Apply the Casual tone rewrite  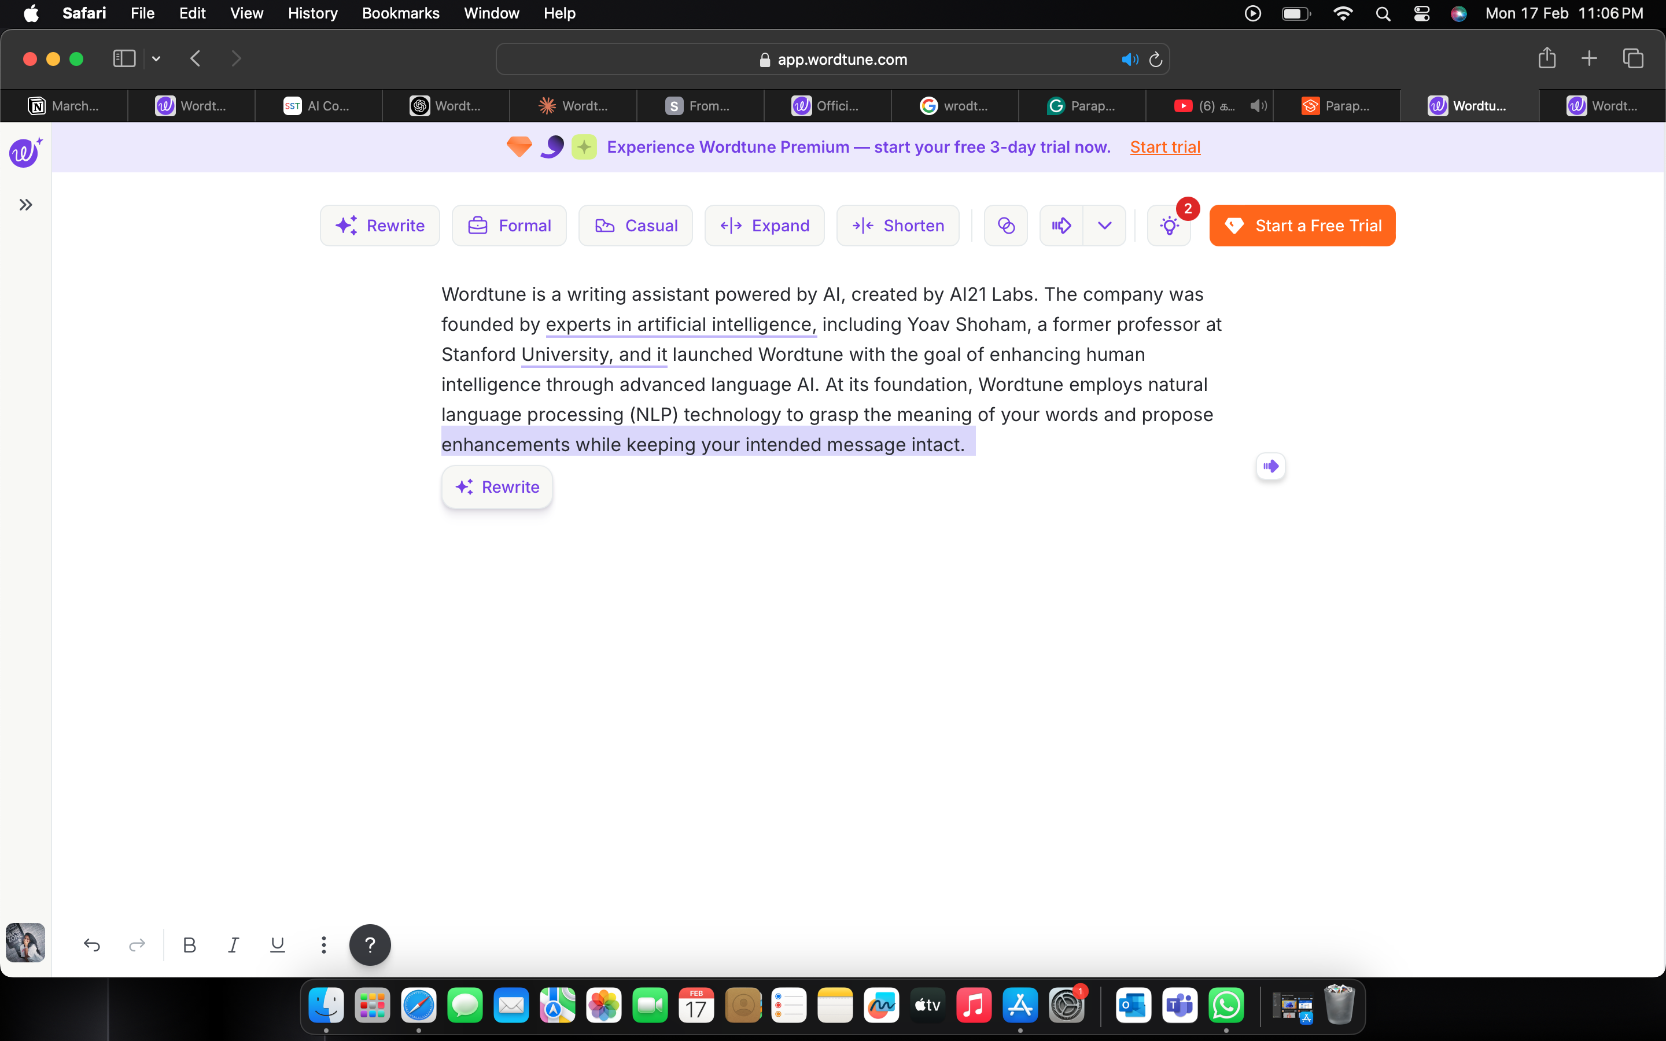pos(635,225)
